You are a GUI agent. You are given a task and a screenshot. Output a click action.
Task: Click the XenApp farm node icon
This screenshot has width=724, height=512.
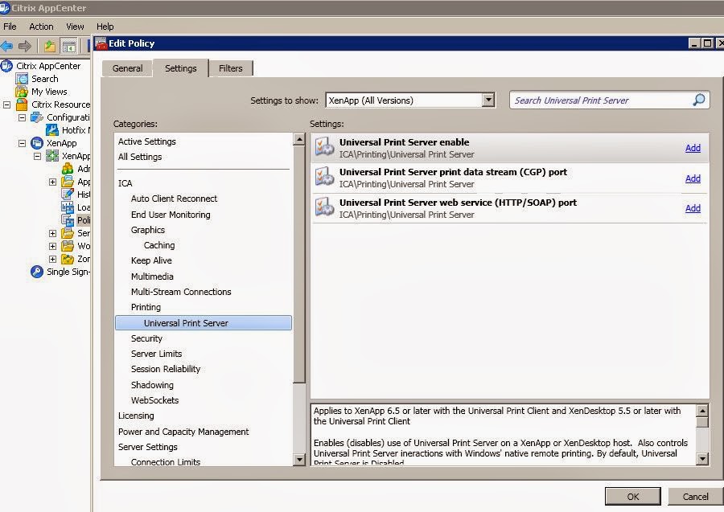click(x=52, y=157)
